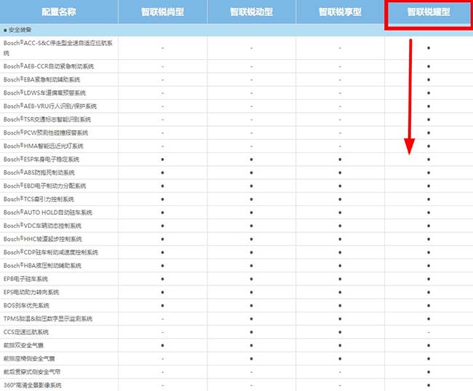Click the Bosch EBD电子制动力分配系统 label

pos(44,186)
